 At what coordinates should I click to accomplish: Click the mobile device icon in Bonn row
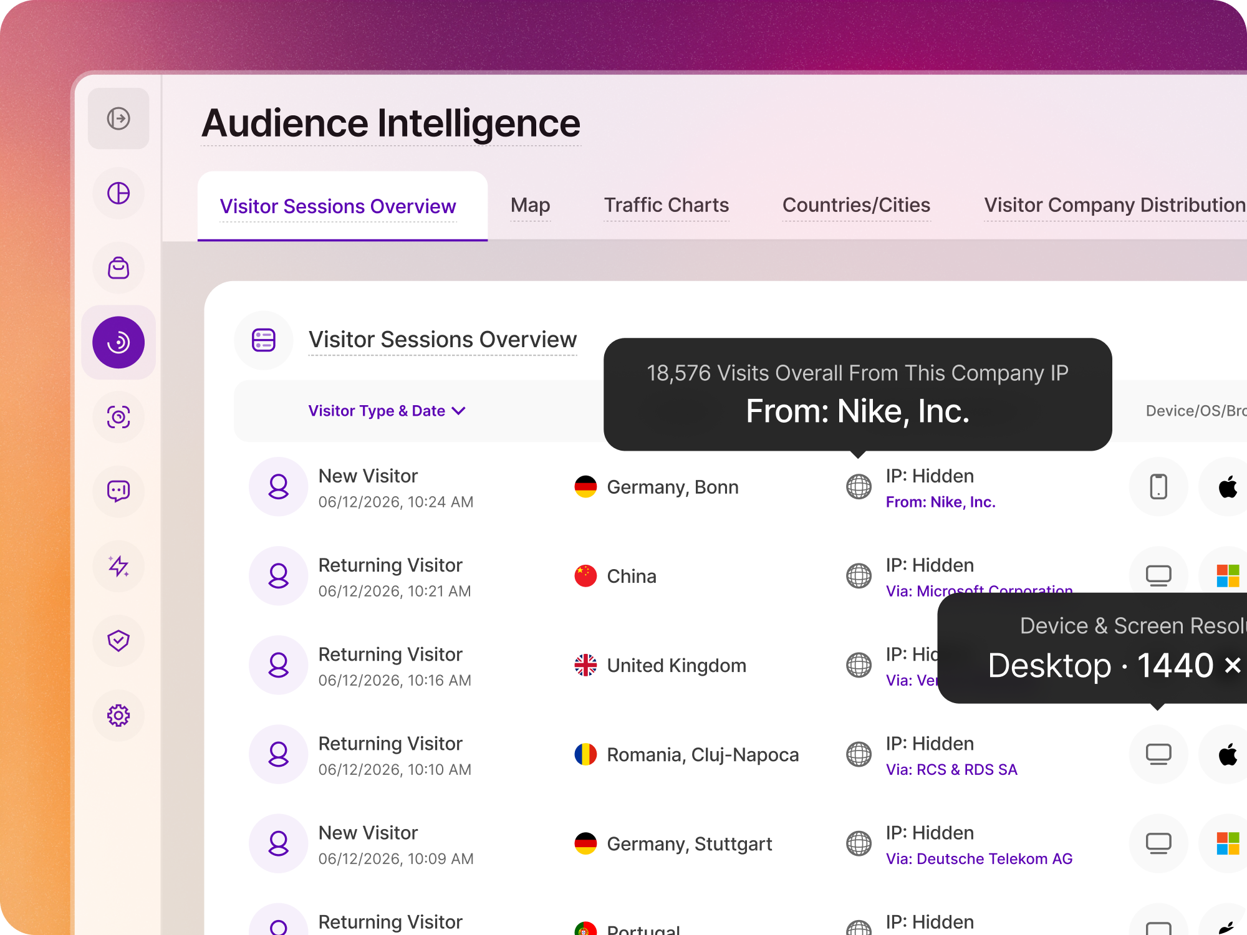point(1158,487)
